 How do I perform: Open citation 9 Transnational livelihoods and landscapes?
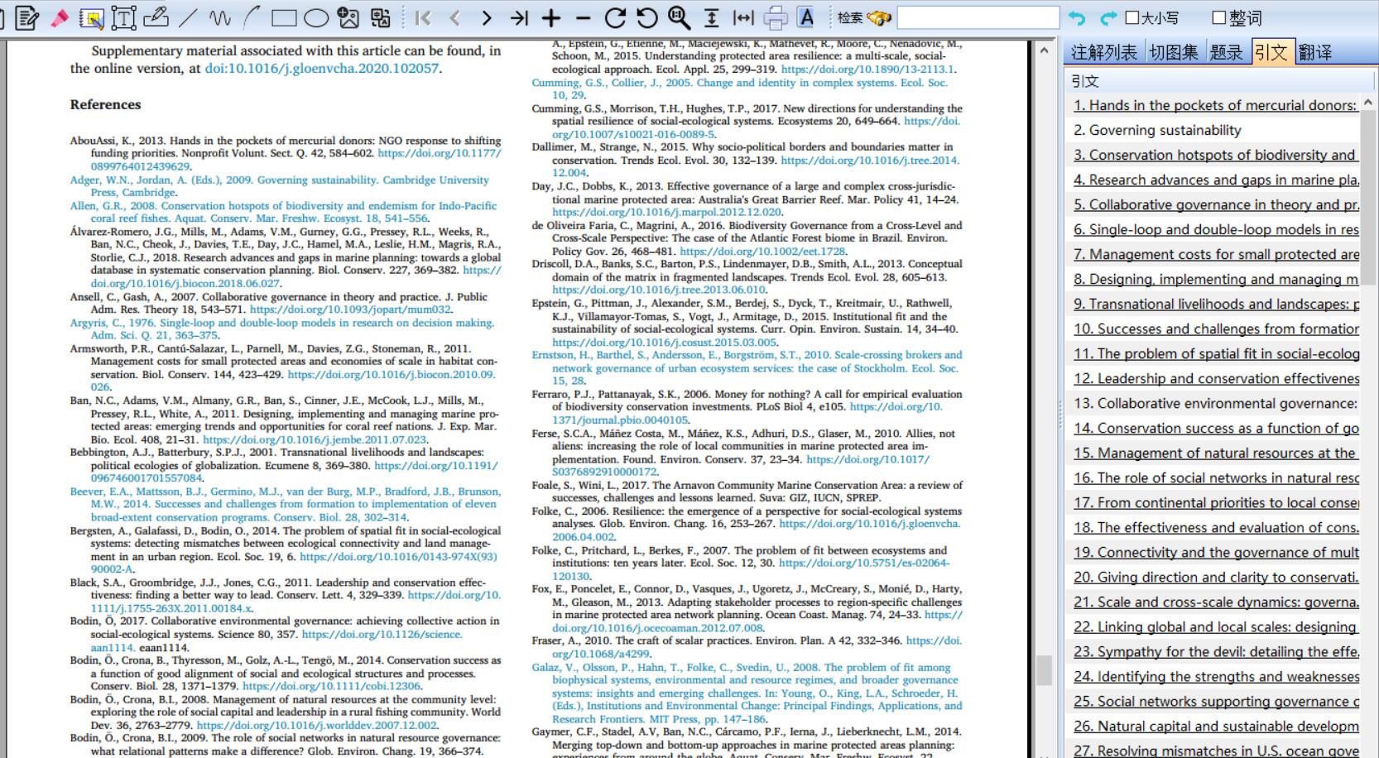pyautogui.click(x=1215, y=304)
